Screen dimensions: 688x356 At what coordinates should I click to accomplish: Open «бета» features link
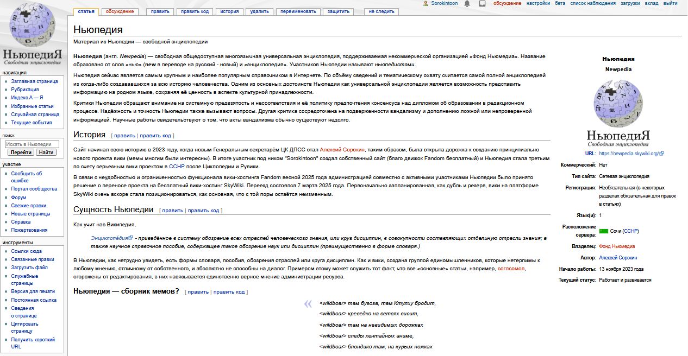[560, 3]
